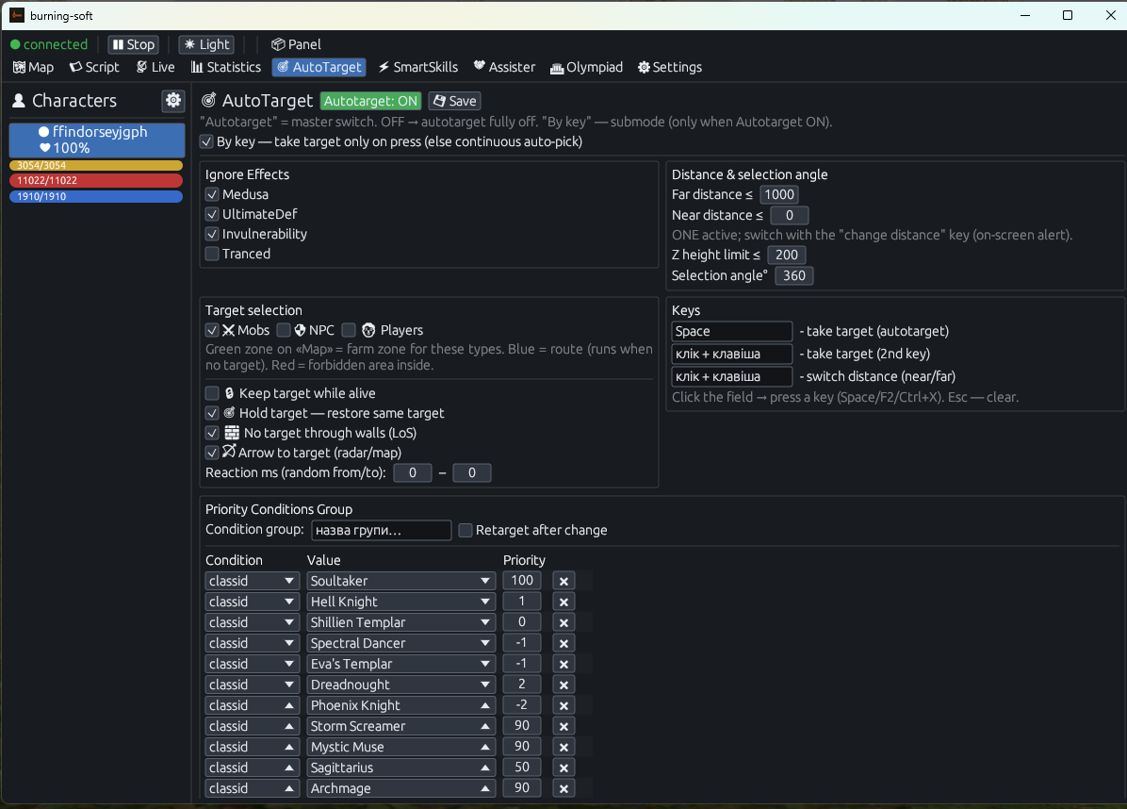Enable Retarget after change checkbox
This screenshot has height=809, width=1127.
coord(465,530)
